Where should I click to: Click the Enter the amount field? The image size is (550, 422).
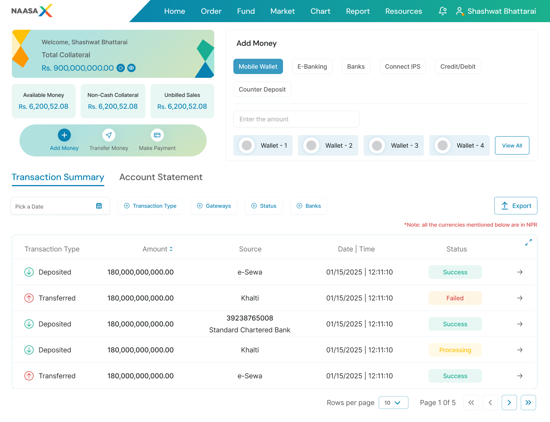(x=296, y=119)
